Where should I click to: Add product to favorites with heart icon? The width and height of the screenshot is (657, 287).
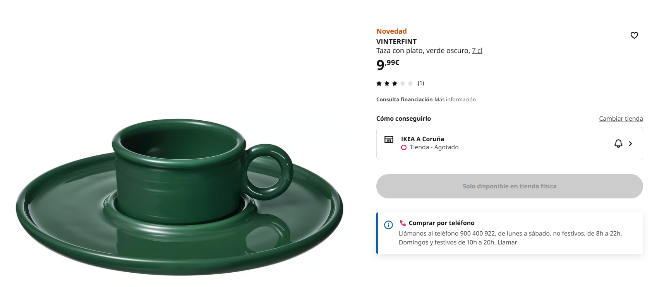pos(634,35)
